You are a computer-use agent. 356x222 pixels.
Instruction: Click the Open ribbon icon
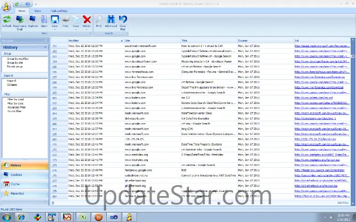coord(44,20)
